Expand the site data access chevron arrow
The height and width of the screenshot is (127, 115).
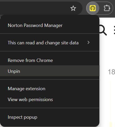pyautogui.click(x=88, y=43)
